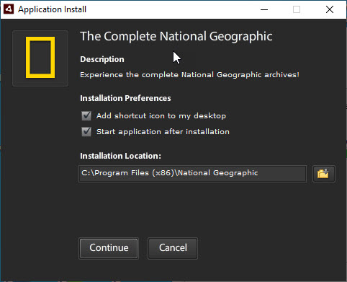Click the 'Installation Location:' label
The image size is (347, 282).
click(x=120, y=156)
